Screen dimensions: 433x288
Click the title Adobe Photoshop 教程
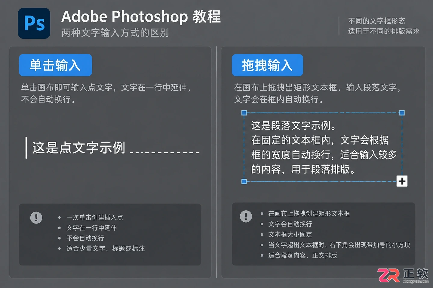coord(141,16)
